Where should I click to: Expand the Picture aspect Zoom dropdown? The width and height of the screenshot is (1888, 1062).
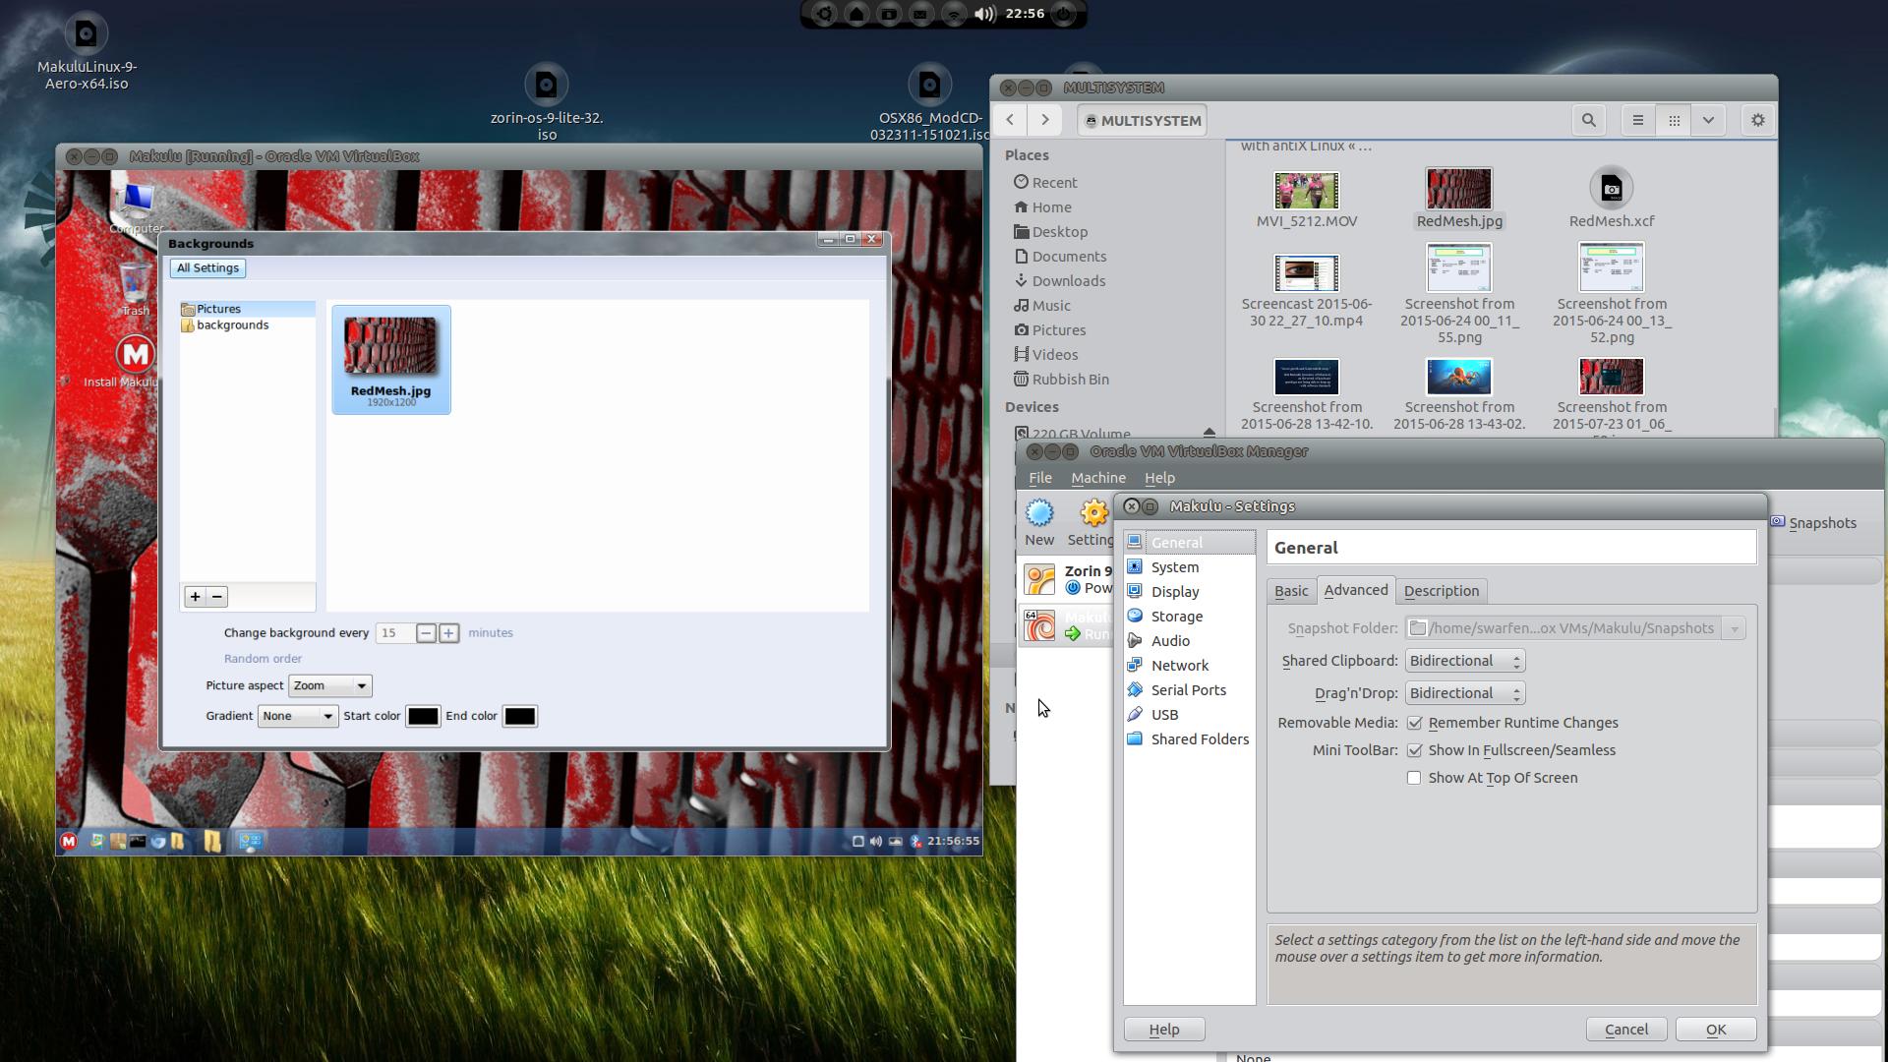[x=329, y=686]
